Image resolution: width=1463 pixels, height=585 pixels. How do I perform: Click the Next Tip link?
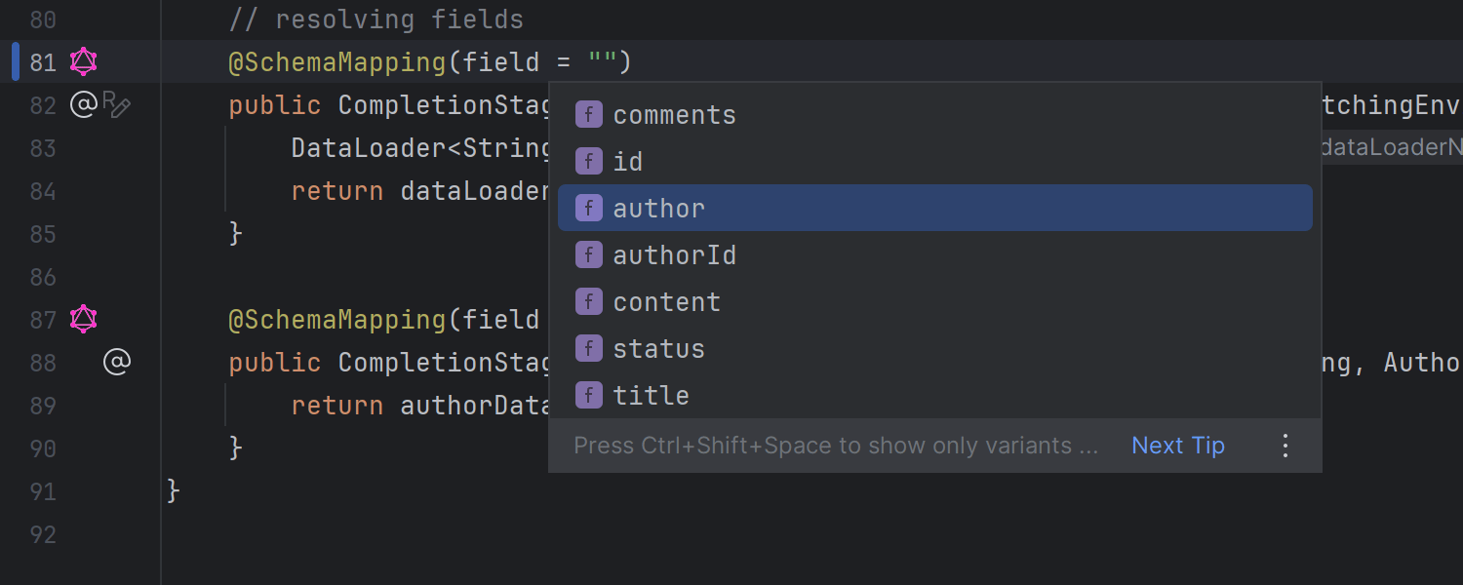pos(1177,446)
